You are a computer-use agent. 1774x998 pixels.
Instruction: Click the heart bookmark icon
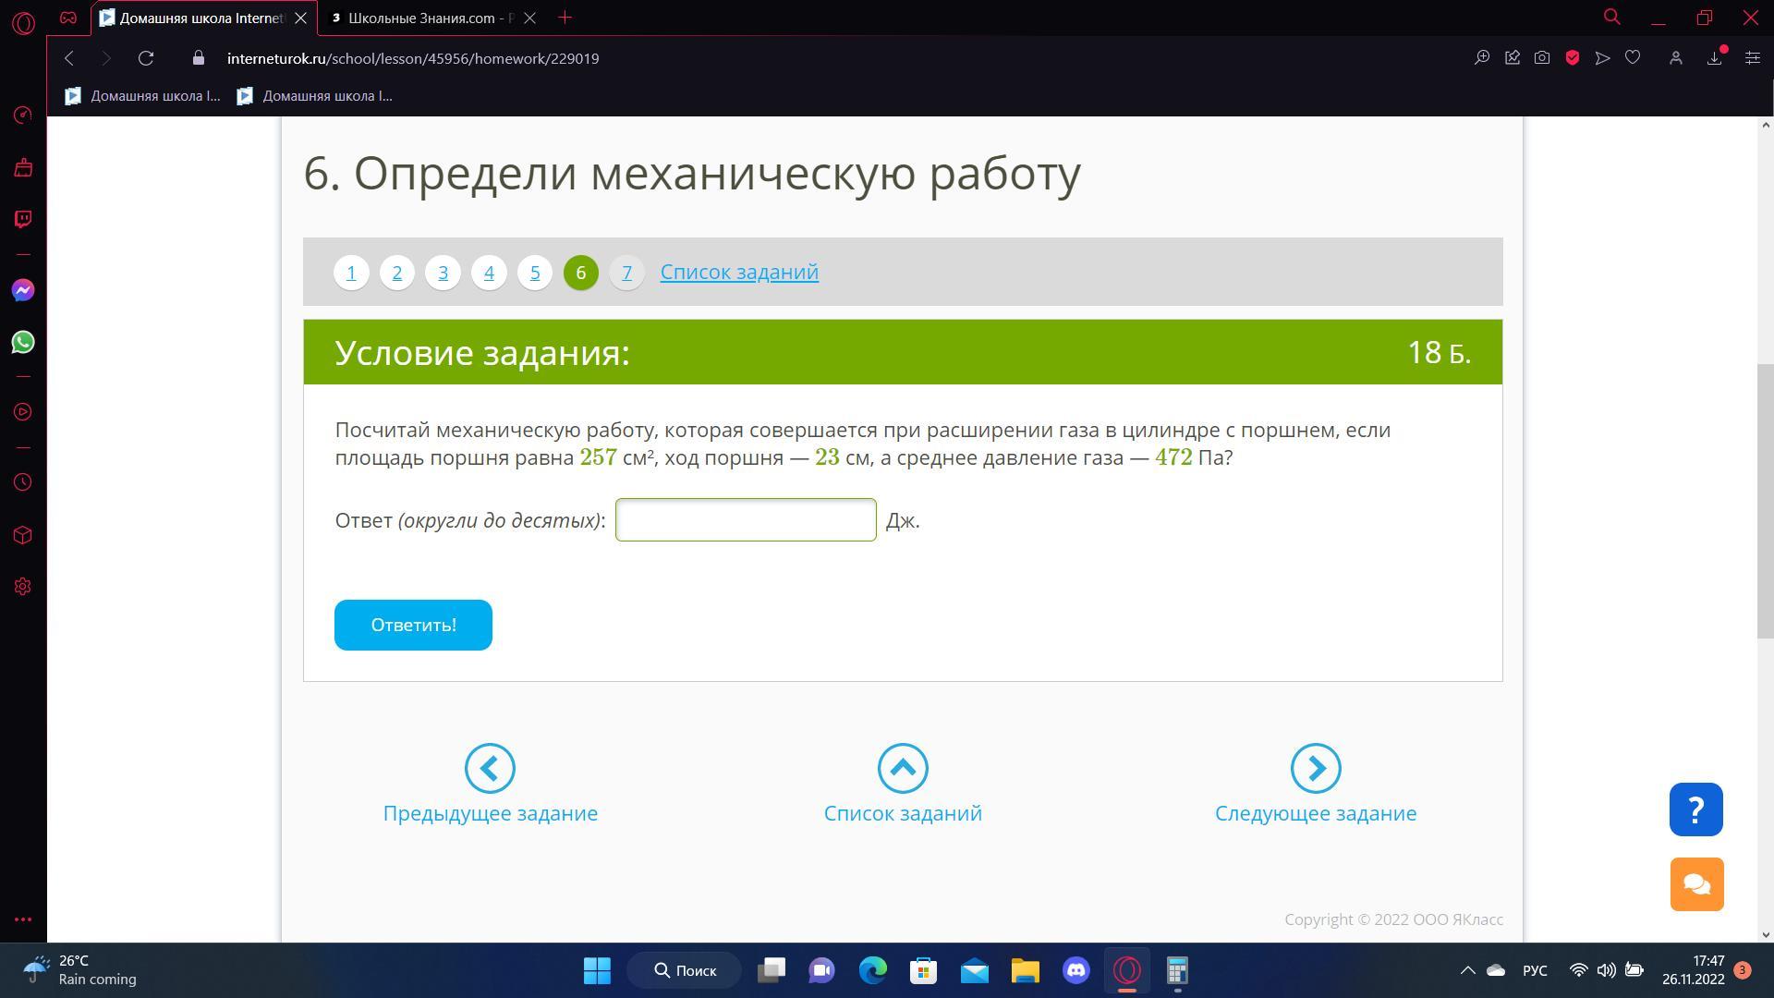pyautogui.click(x=1633, y=58)
